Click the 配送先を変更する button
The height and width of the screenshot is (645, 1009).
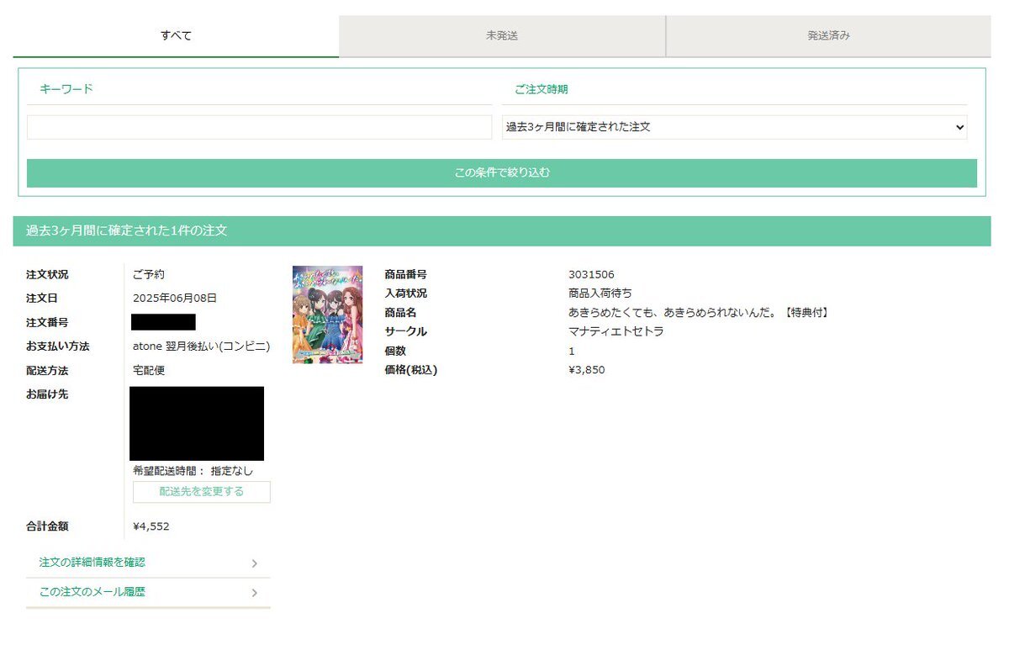202,492
